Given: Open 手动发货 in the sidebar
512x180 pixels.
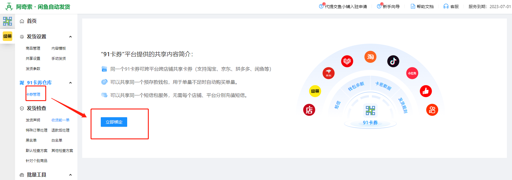Looking at the screenshot, I should click(58, 59).
